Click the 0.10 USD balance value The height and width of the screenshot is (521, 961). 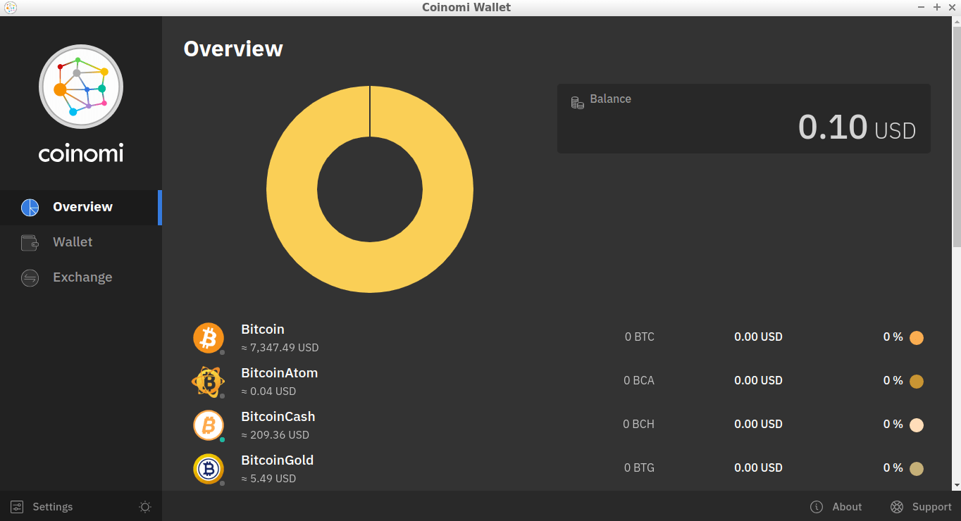[x=857, y=127]
